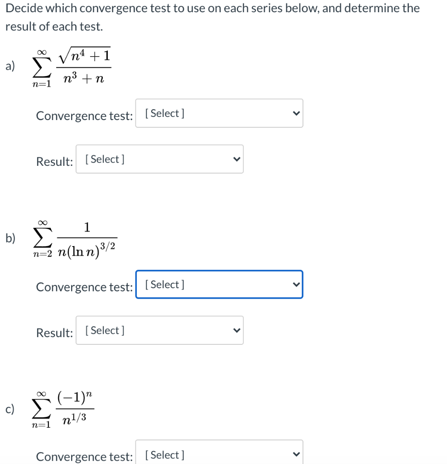The height and width of the screenshot is (464, 447).
Task: Click the 'c)' item label next to its series
Action: point(10,409)
